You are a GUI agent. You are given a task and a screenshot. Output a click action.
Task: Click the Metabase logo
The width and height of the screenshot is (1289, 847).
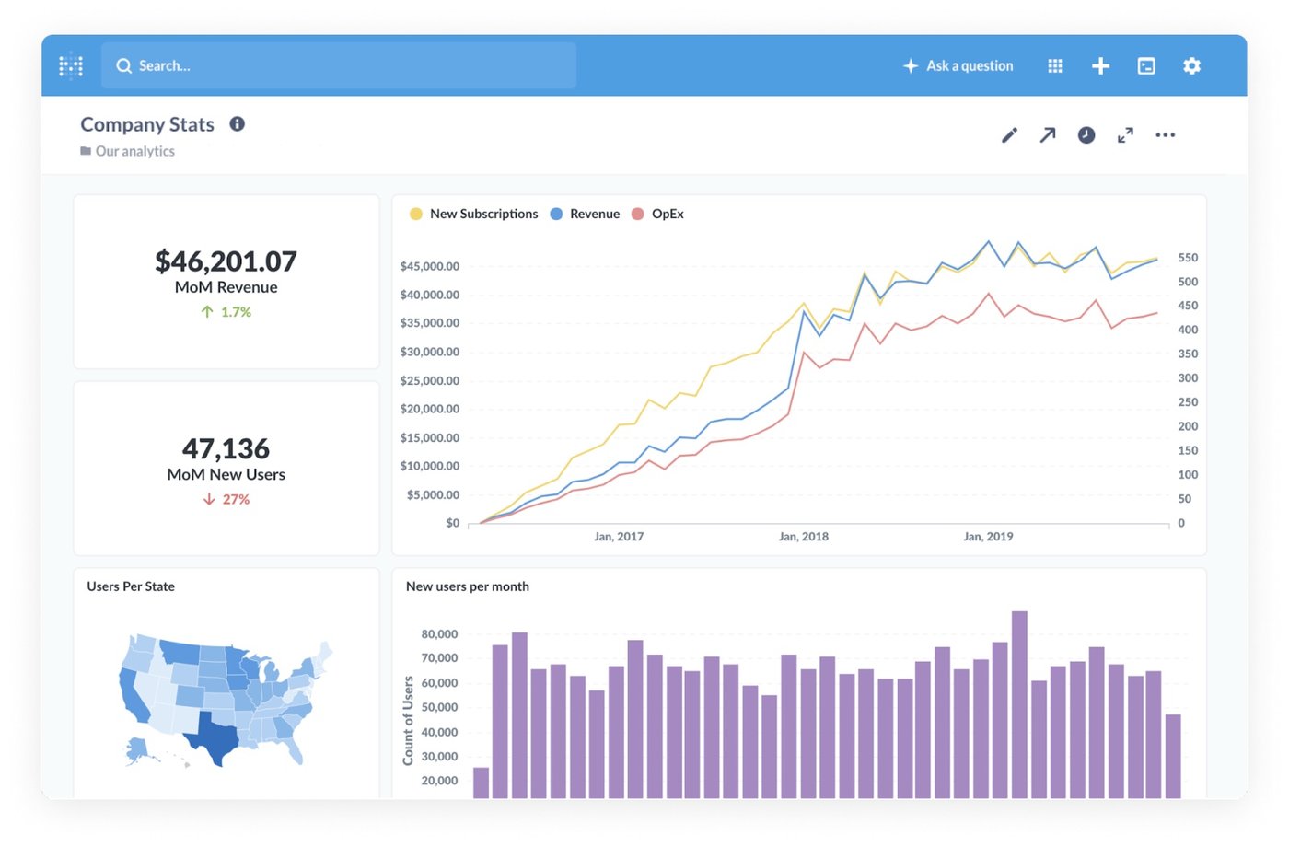coord(71,65)
